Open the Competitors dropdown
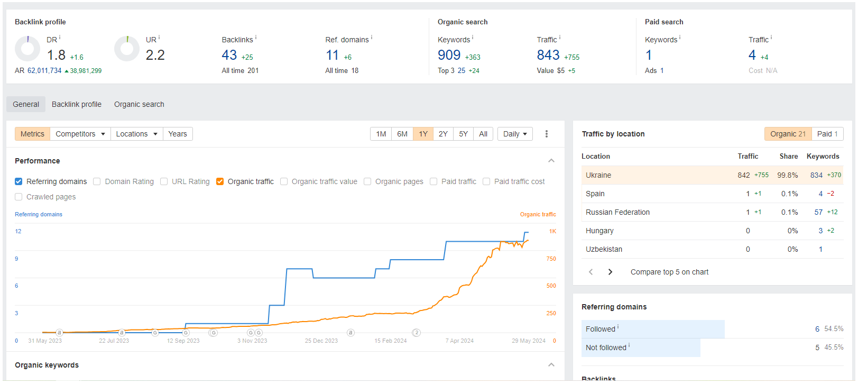This screenshot has width=858, height=384. [x=80, y=134]
